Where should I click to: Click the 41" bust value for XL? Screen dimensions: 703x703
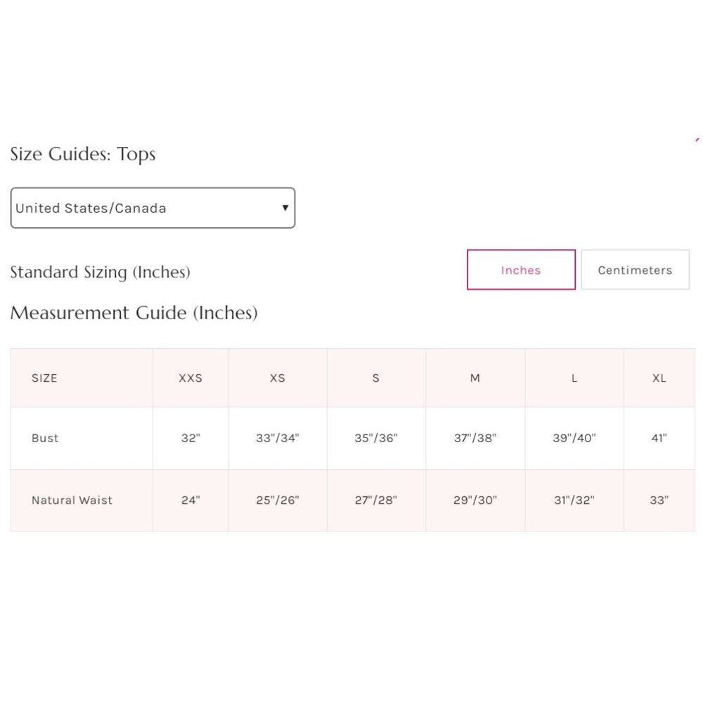click(x=659, y=438)
